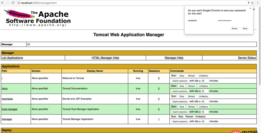This screenshot has height=133, width=261.
Task: Click Save in password prompt
Action: [x=245, y=28]
